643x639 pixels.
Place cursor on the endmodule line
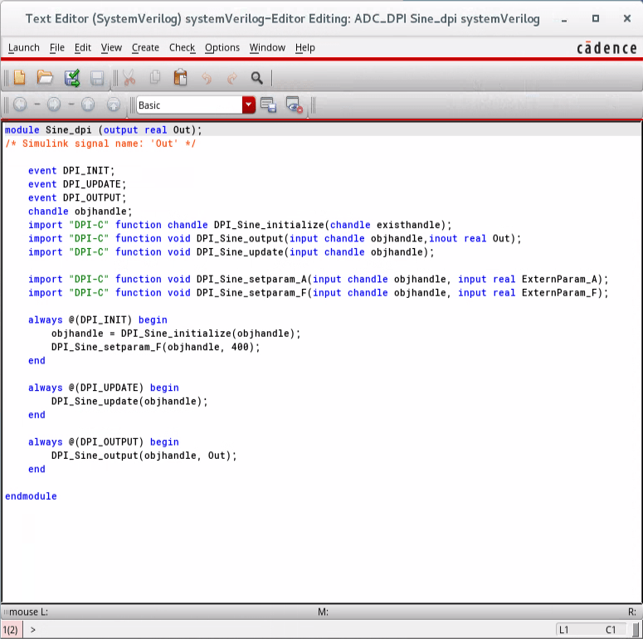(32, 496)
